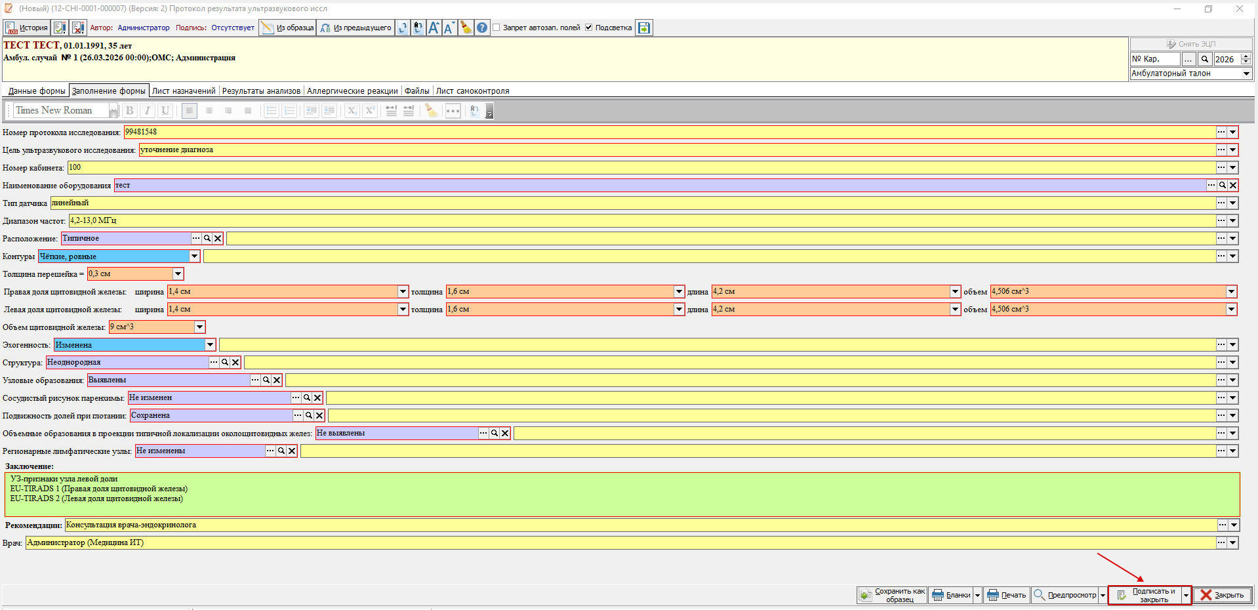Click the Врач field

620,543
